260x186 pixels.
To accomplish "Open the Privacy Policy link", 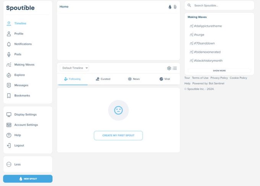I will (x=219, y=78).
